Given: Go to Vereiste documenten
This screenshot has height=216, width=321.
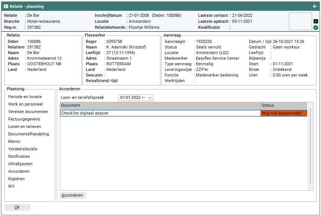Looking at the screenshot, I should coord(28,112).
